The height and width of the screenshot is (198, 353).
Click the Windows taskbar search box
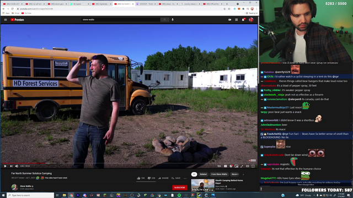(30, 195)
